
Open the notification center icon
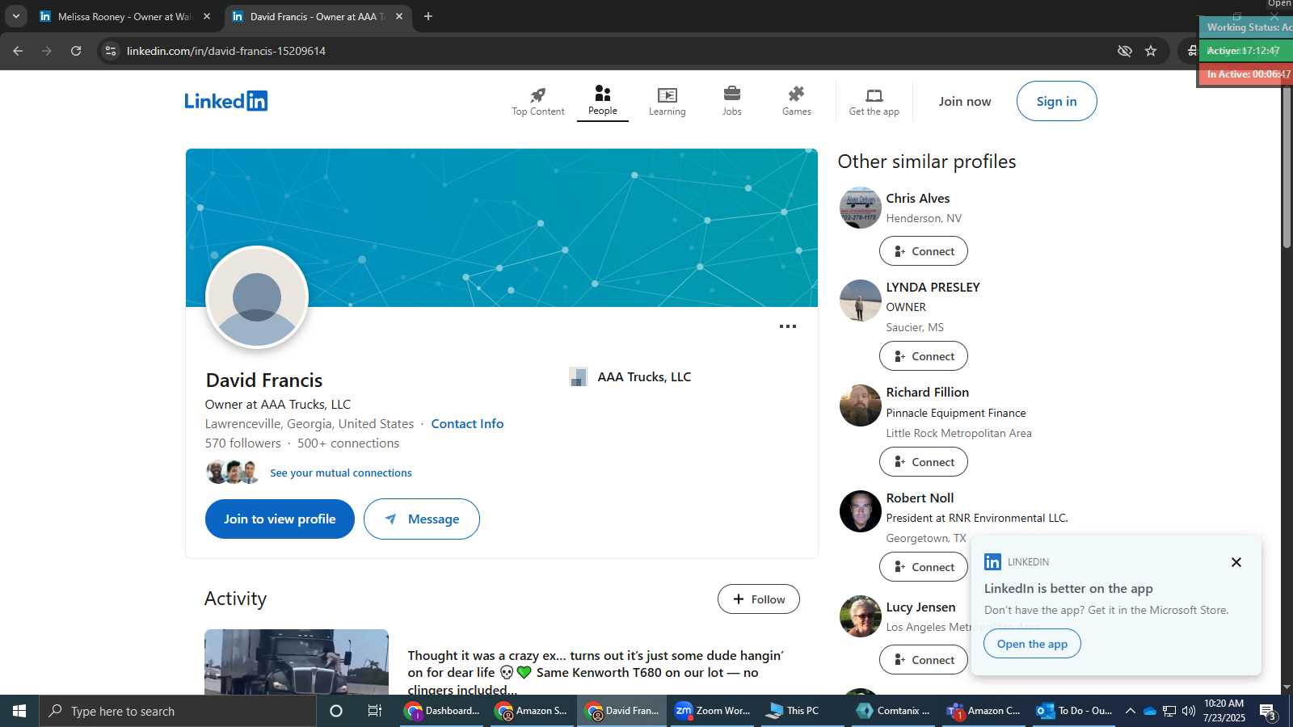(1268, 711)
